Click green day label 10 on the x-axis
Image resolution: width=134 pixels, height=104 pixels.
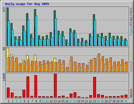[43, 101]
